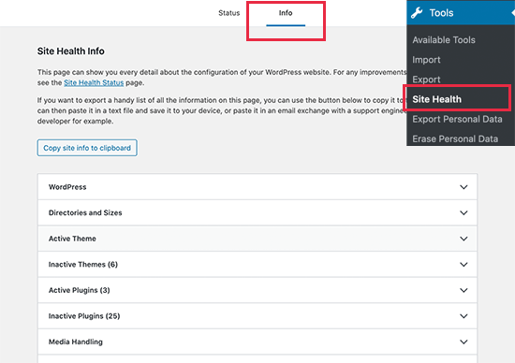Open the Import menu item
Viewport: 515px width, 363px height.
[426, 60]
